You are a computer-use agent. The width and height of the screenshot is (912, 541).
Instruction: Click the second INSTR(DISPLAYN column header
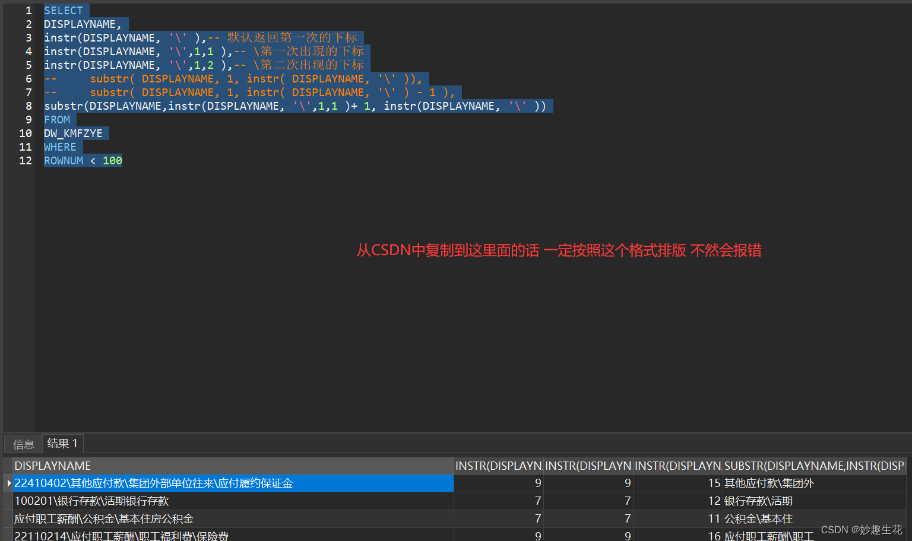tap(588, 466)
